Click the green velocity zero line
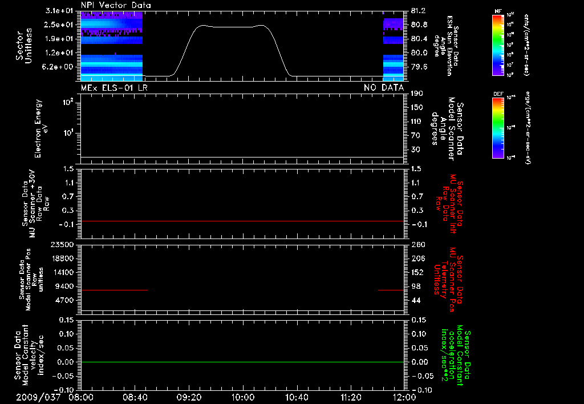Viewport: 584px width, 404px height. 242,362
